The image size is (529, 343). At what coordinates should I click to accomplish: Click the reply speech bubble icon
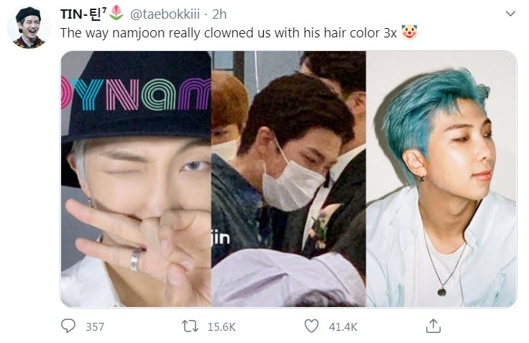click(68, 326)
